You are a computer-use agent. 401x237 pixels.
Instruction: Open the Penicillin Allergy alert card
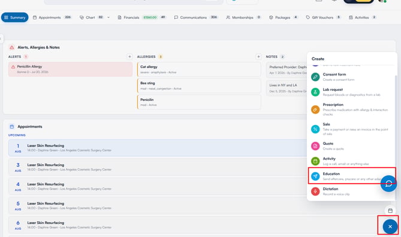pyautogui.click(x=70, y=69)
